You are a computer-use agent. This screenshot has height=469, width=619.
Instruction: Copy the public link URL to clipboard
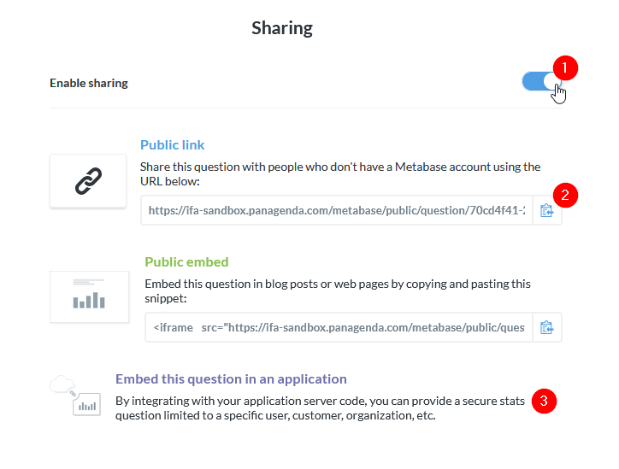(x=547, y=211)
